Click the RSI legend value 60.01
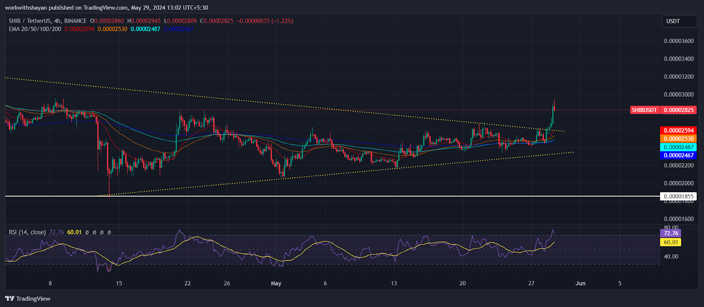The height and width of the screenshot is (307, 704). tap(74, 232)
